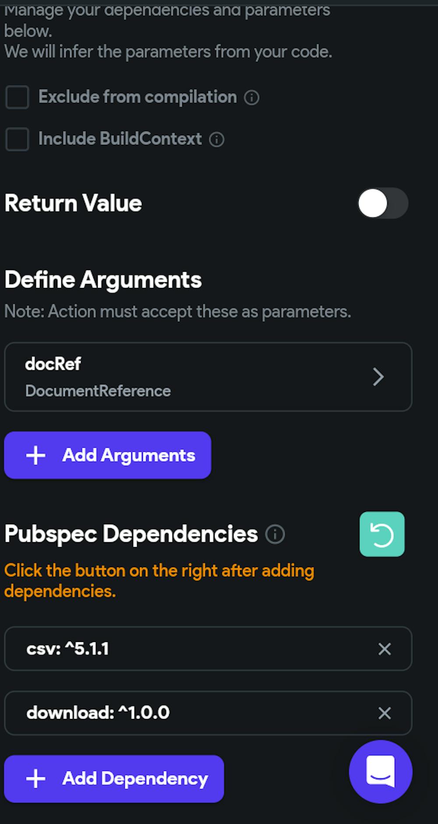Viewport: 438px width, 824px height.
Task: Click the plus icon on Add Dependency
Action: [36, 779]
